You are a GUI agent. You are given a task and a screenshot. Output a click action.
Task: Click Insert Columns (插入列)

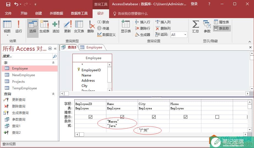point(163,22)
